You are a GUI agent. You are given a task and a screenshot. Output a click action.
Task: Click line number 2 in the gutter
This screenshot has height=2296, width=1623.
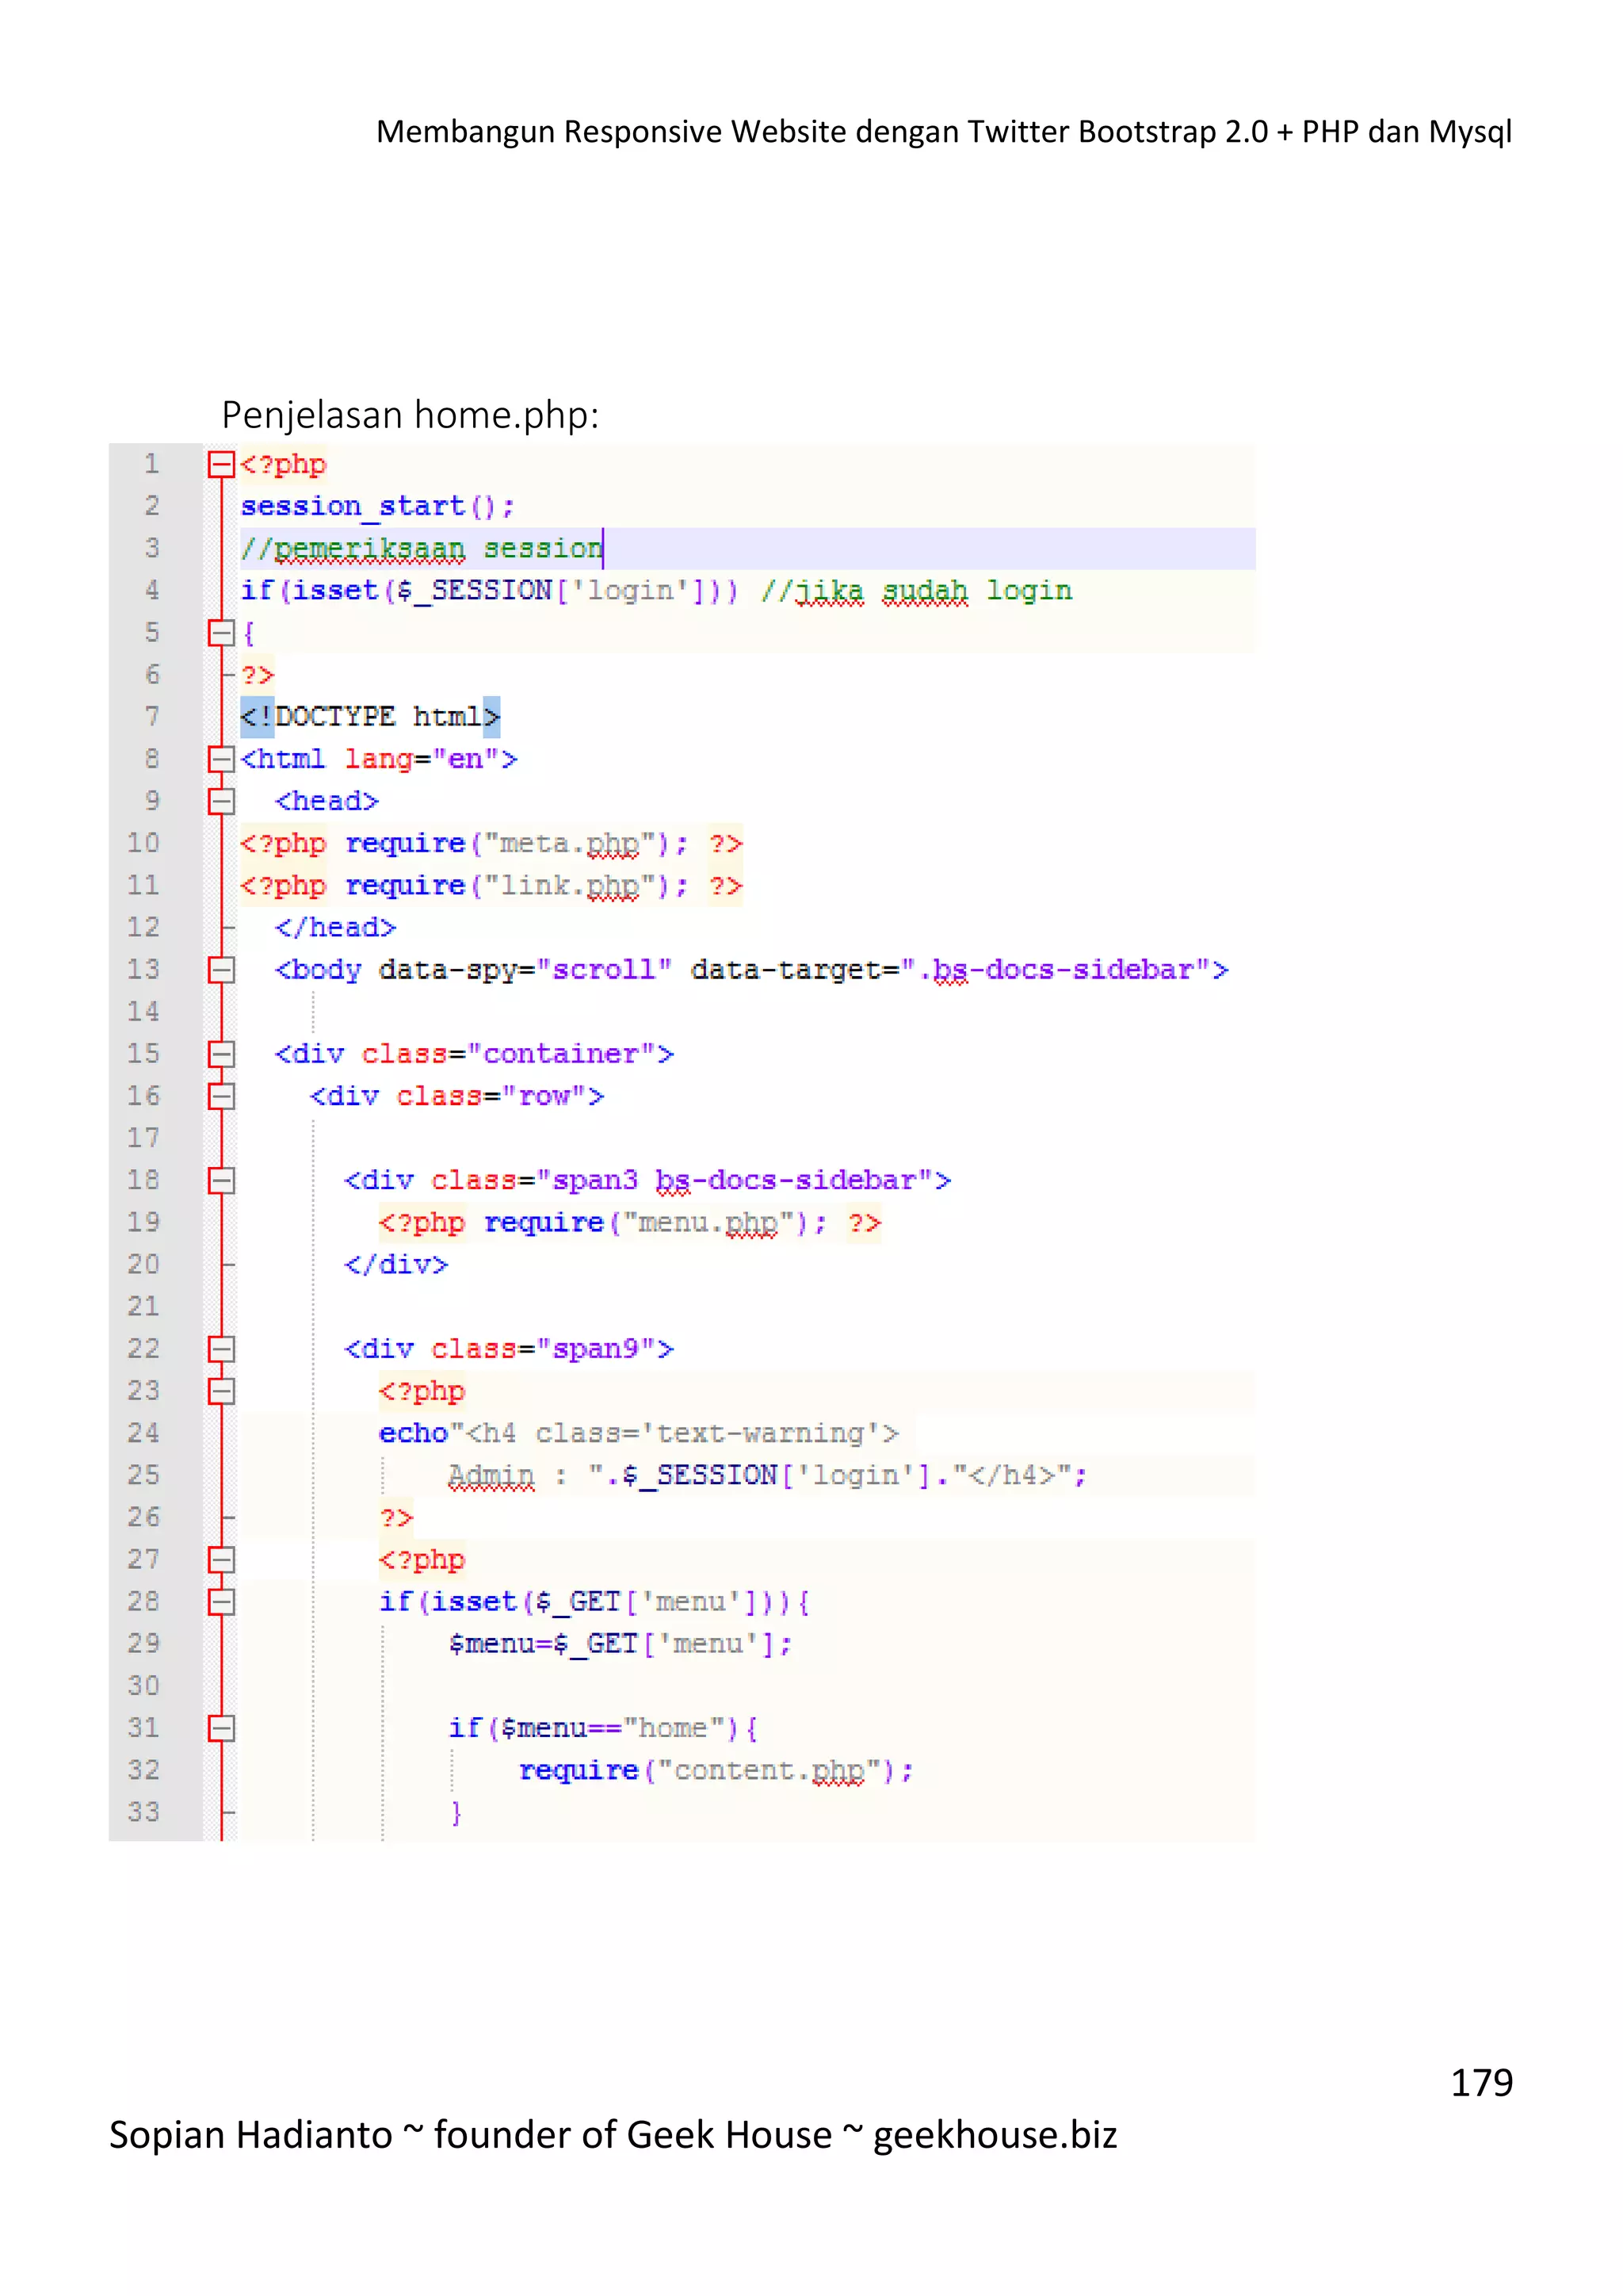[x=152, y=506]
